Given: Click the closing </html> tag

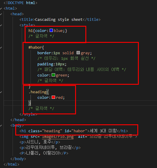Looking at the screenshot, I should 11,164.
